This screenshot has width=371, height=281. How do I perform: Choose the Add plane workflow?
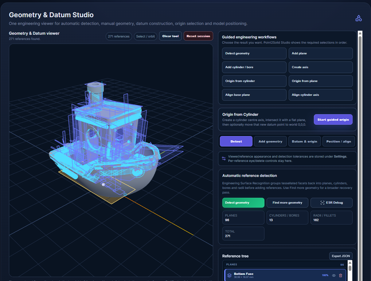coord(321,53)
